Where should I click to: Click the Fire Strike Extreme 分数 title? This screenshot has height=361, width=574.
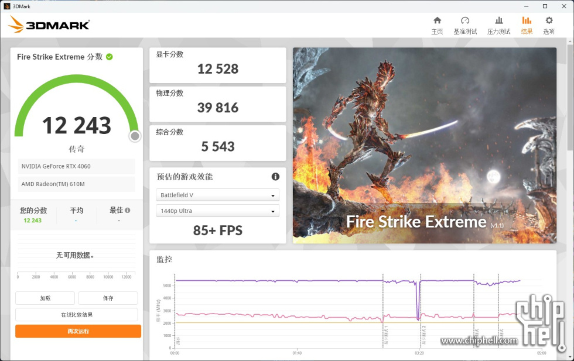pyautogui.click(x=60, y=57)
